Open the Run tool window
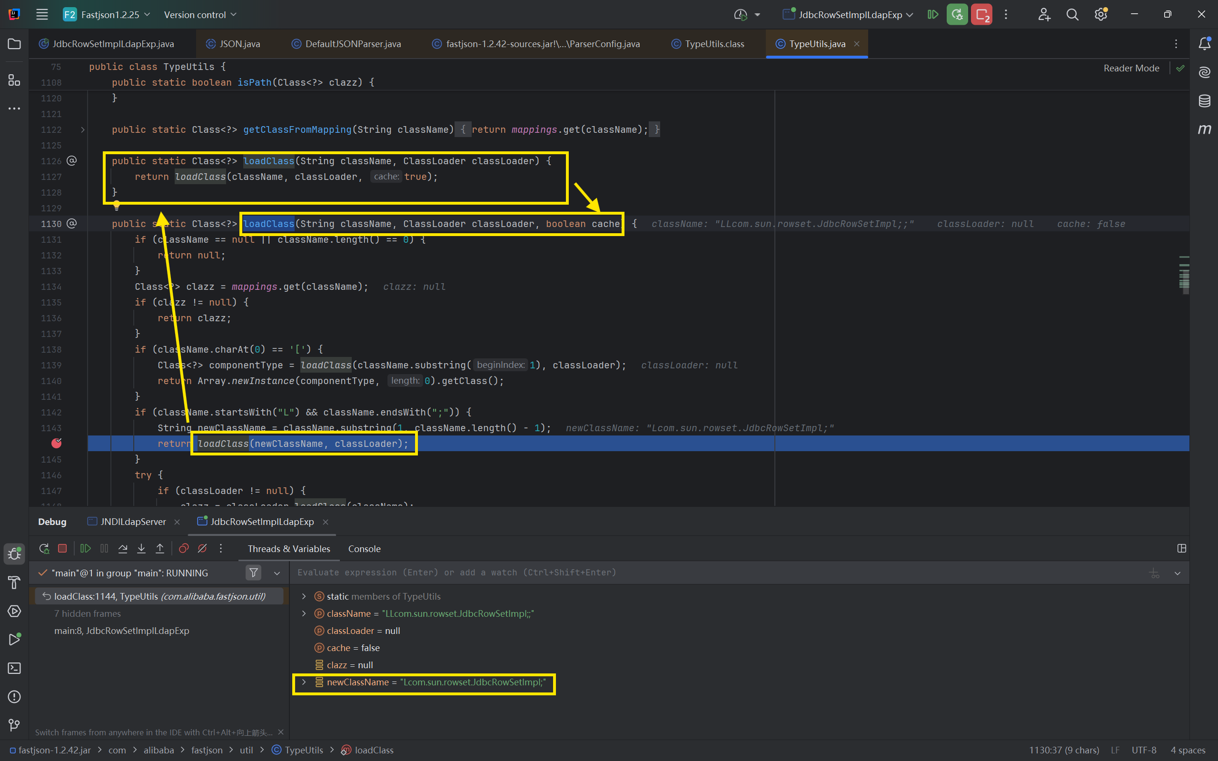1218x761 pixels. click(14, 640)
